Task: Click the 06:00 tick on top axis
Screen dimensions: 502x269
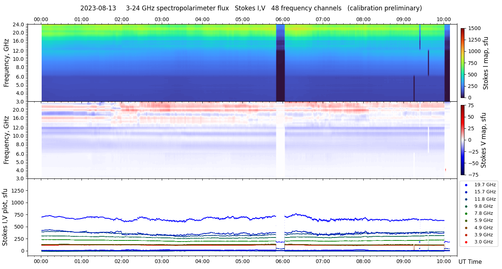Action: [x=283, y=19]
